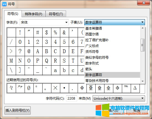Open the Unicode(十六进制) source dropdown
The height and width of the screenshot is (119, 152).
click(x=119, y=99)
